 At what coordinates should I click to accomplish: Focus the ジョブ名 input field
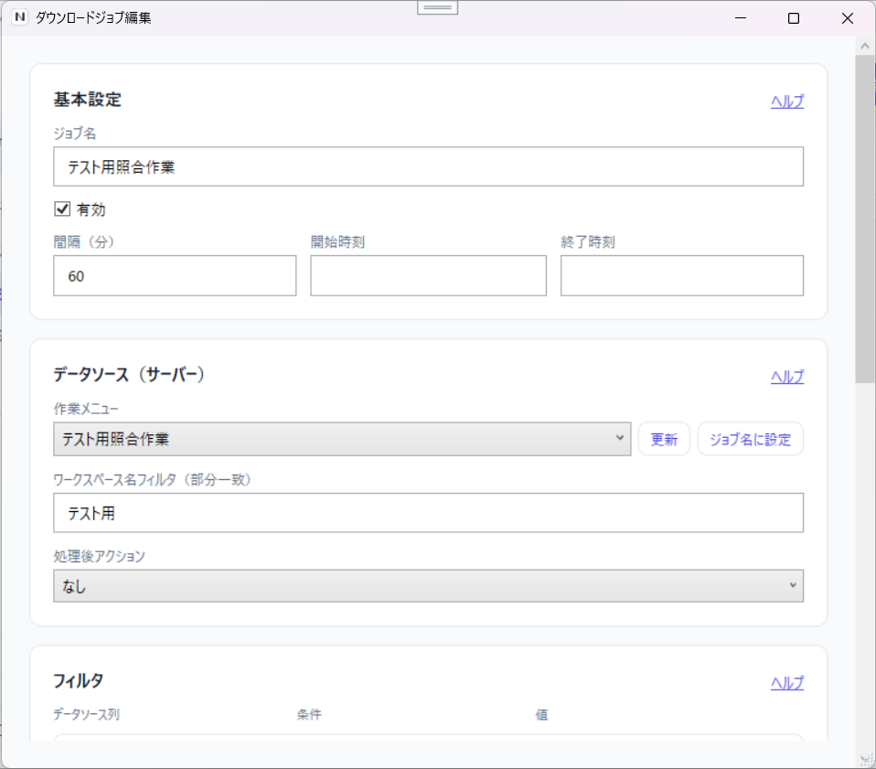429,166
